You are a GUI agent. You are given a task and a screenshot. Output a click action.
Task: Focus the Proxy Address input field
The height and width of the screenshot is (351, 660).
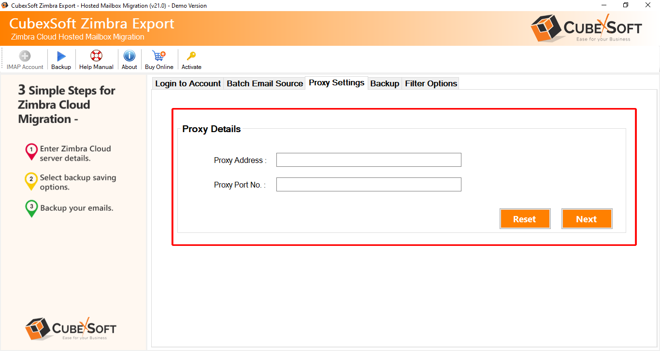point(369,160)
